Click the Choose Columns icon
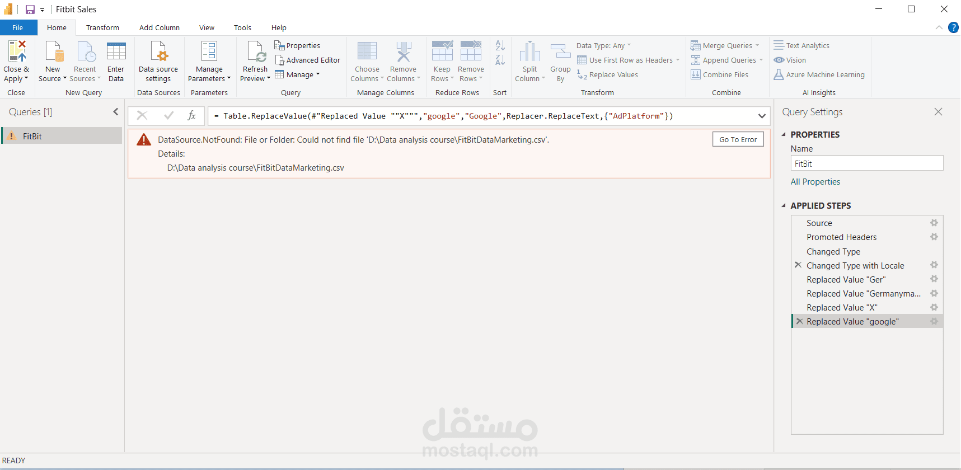961x470 pixels. pos(367,51)
